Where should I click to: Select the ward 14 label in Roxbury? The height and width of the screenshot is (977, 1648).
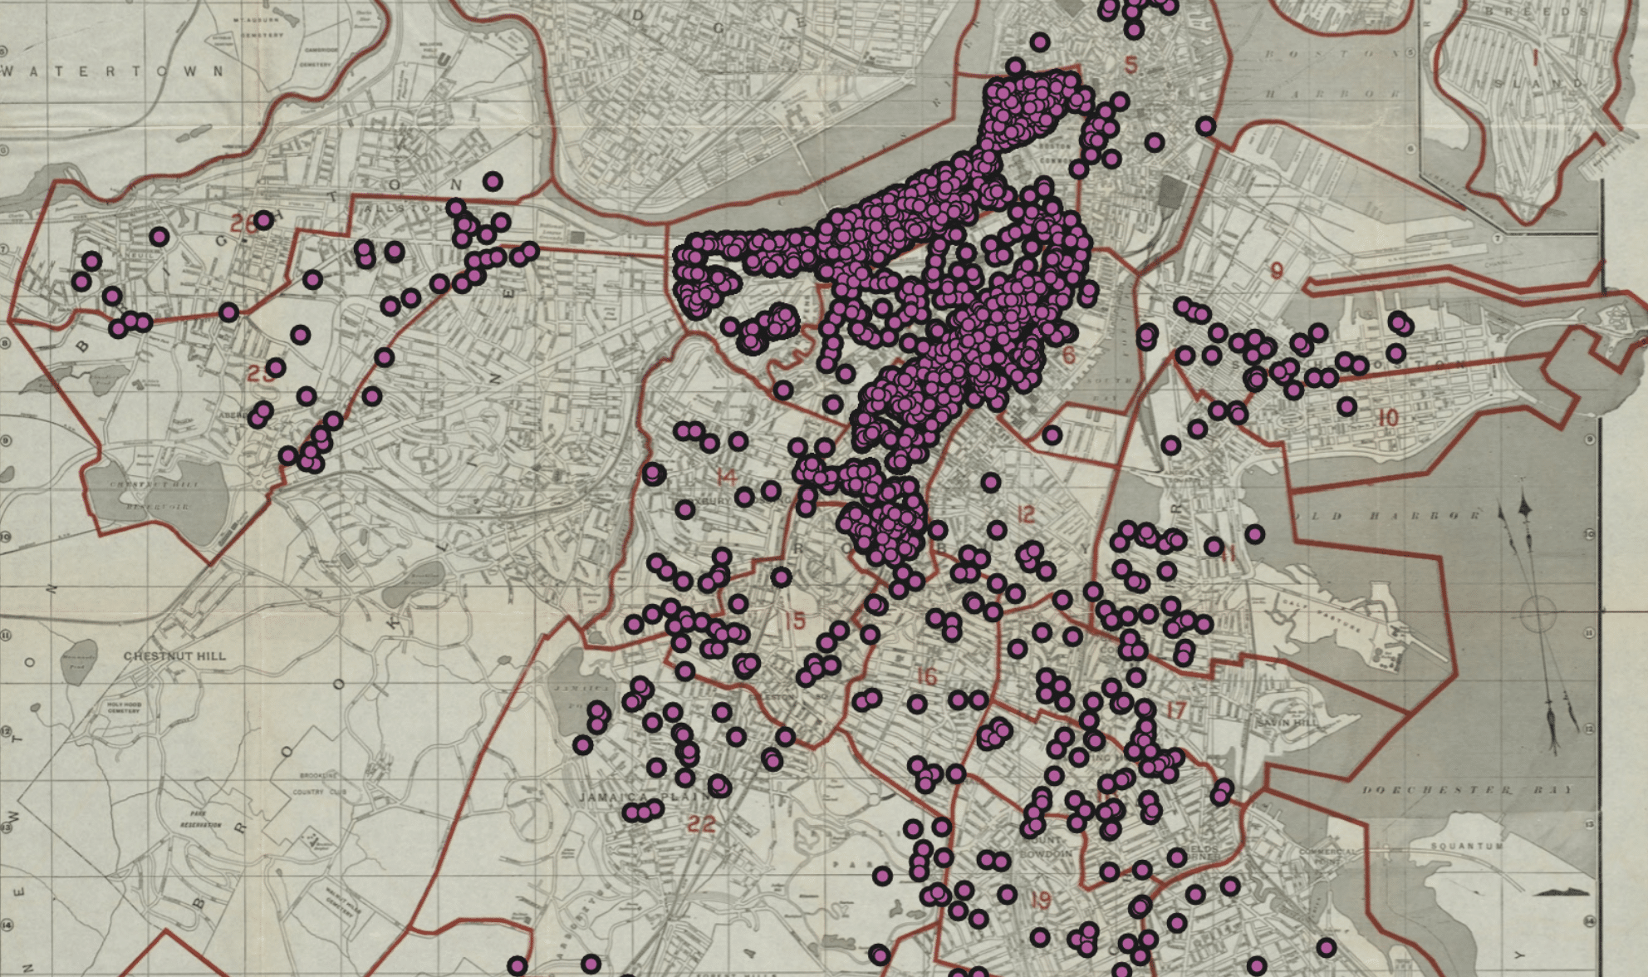727,476
